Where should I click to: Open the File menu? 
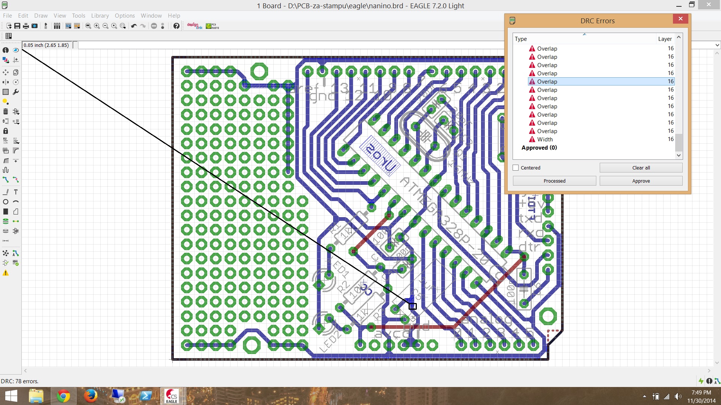click(x=8, y=15)
